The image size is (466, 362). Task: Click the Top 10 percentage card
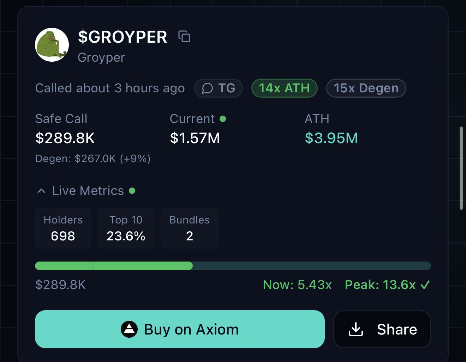(x=126, y=228)
